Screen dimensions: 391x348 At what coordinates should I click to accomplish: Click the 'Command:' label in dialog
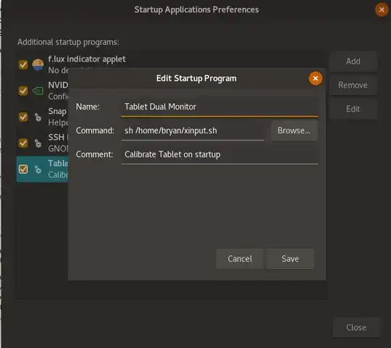tap(95, 130)
